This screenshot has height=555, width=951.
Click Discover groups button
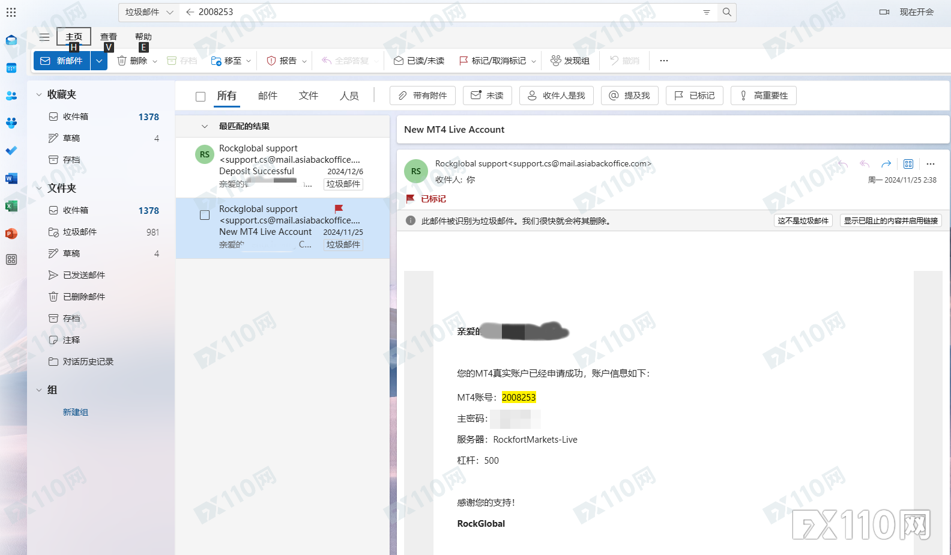coord(570,61)
